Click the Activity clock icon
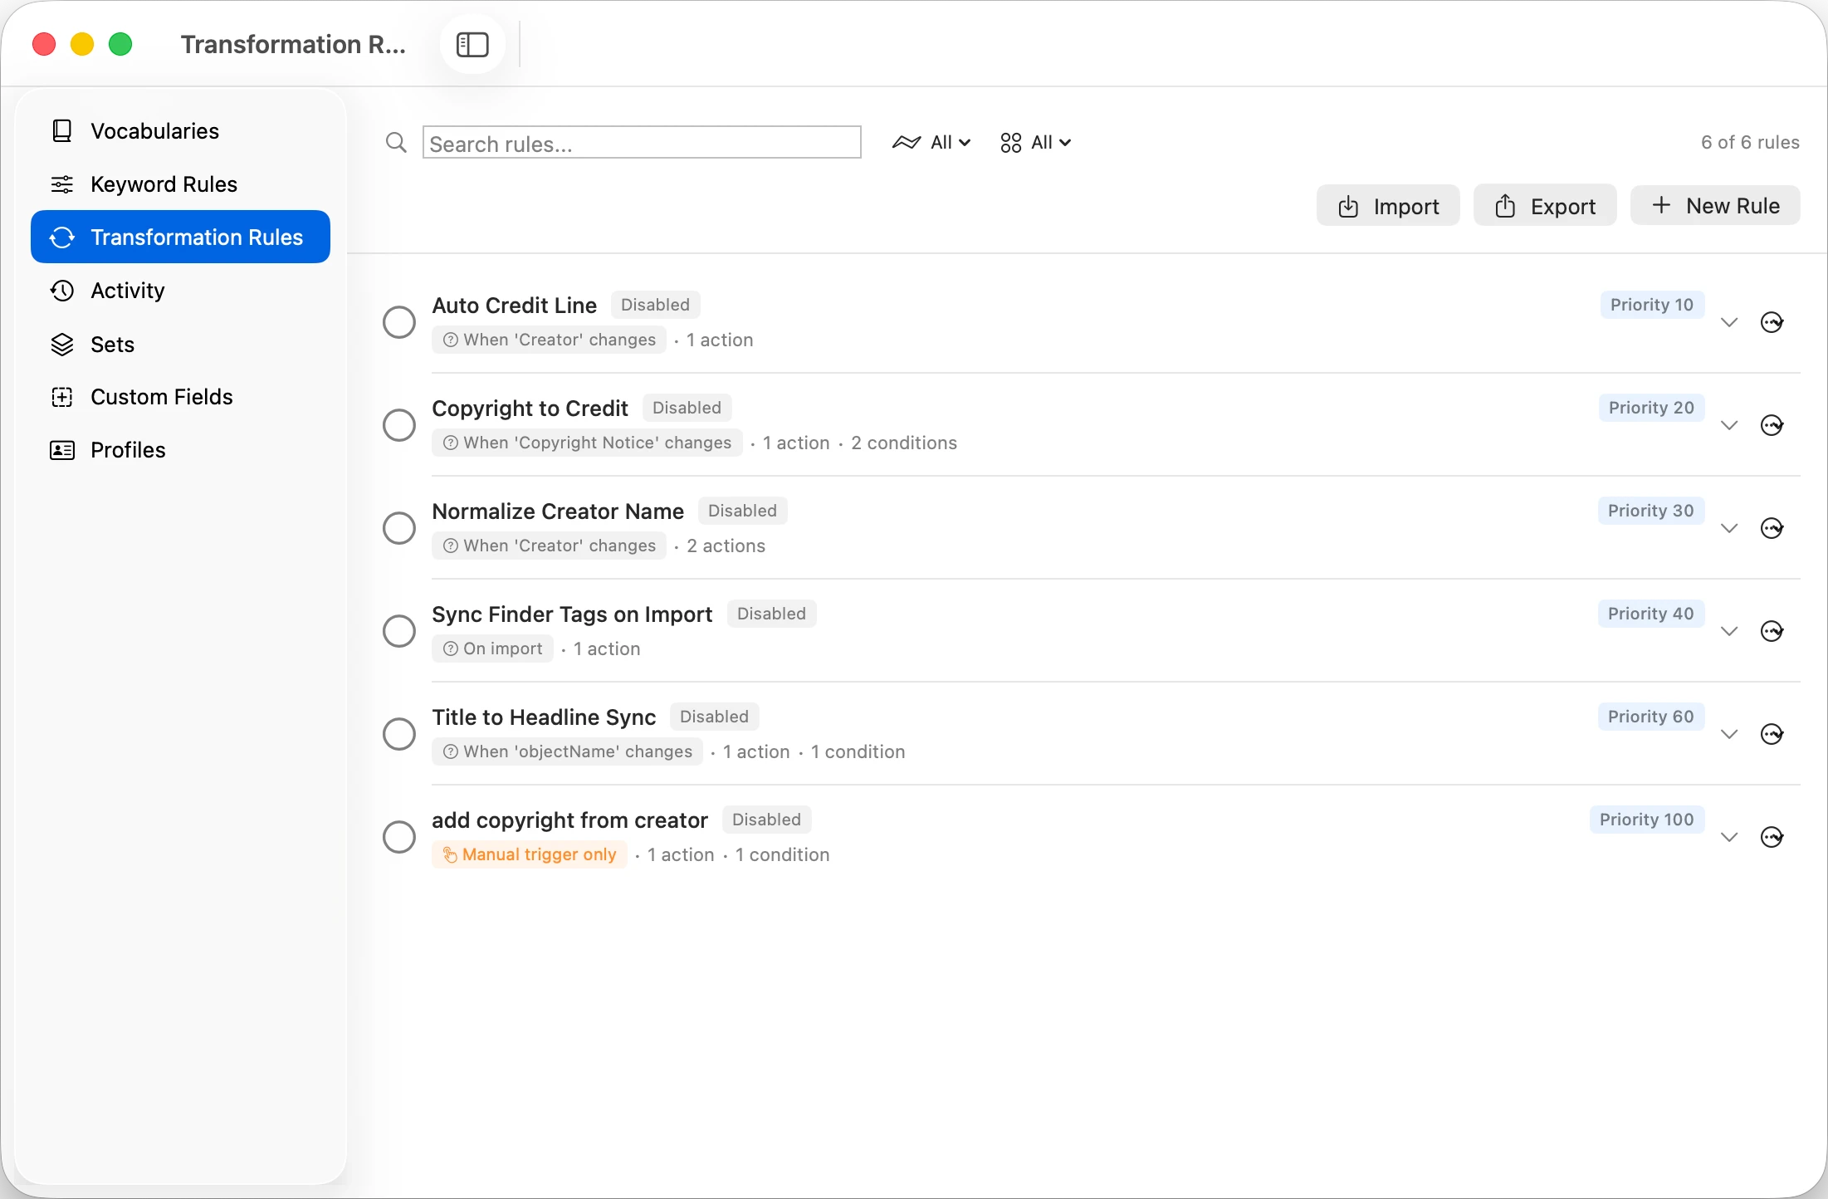Image resolution: width=1828 pixels, height=1199 pixels. 62,290
